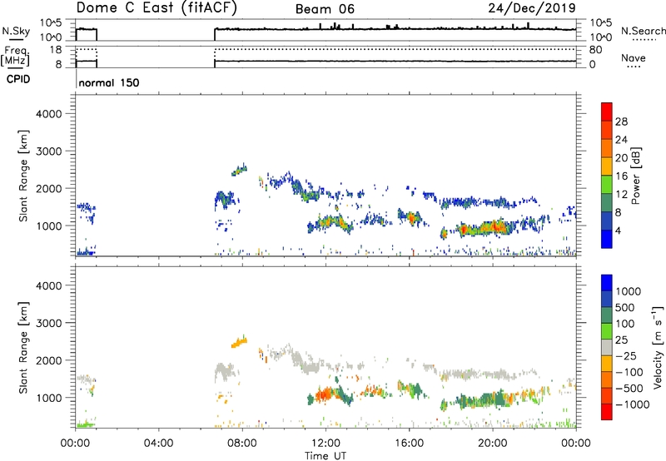Click the "4" label on the power colorbar
The height and width of the screenshot is (461, 666).
point(618,230)
